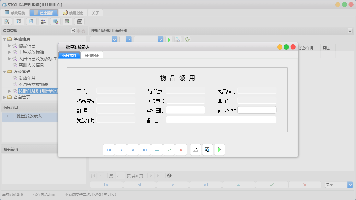Run the batch issue with green arrow icon
356x200 pixels.
220,150
